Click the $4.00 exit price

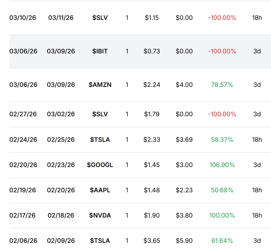click(x=184, y=85)
